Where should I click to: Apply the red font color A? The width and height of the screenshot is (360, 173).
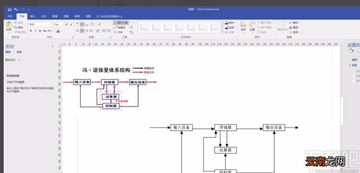coord(58,31)
